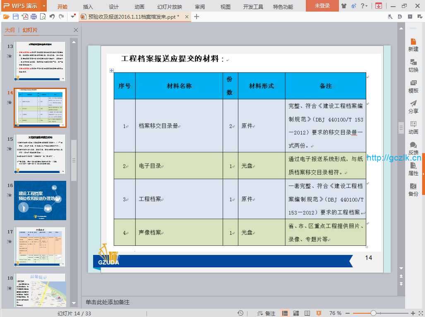
Task: Toggle the 备注 notes pane in status bar
Action: [266, 313]
